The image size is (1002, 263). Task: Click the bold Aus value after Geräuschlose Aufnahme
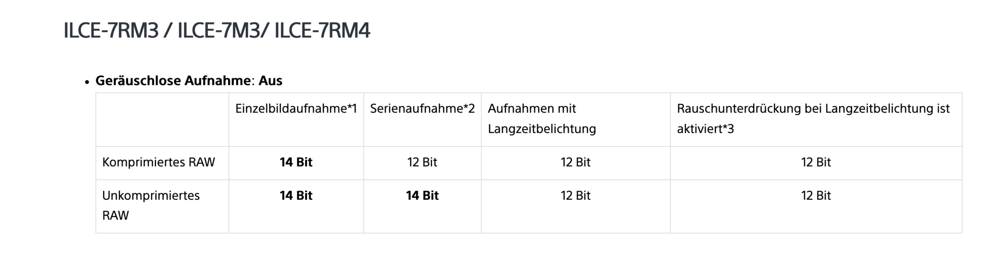(270, 81)
